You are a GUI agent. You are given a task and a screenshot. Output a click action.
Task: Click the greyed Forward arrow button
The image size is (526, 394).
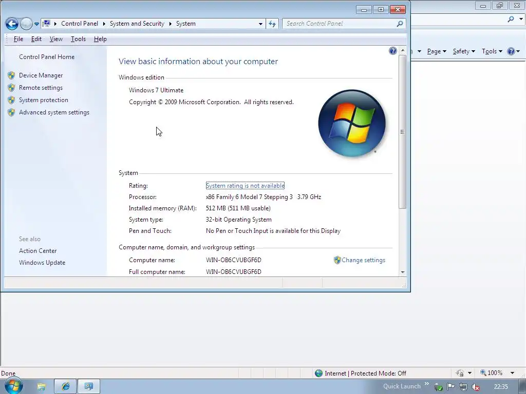[x=26, y=24]
